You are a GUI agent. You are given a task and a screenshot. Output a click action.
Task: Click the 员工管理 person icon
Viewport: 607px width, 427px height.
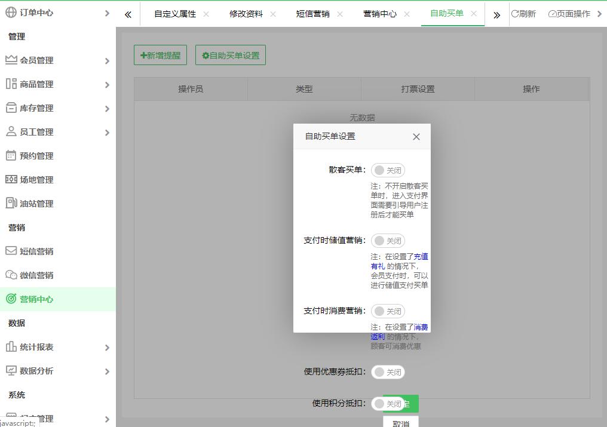pos(11,131)
